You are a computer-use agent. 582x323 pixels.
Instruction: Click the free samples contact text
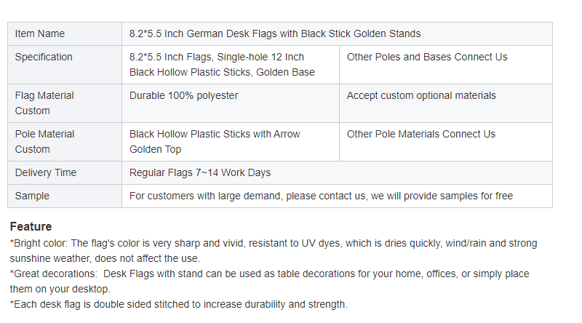[321, 196]
